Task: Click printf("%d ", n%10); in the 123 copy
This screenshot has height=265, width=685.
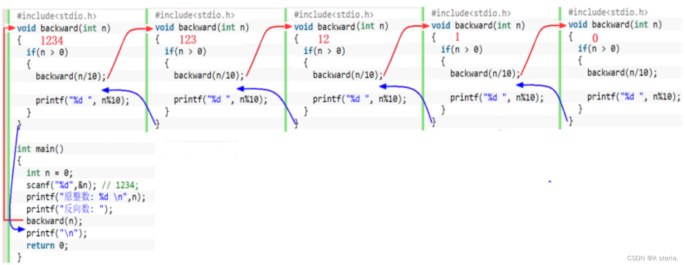Action: (x=221, y=100)
